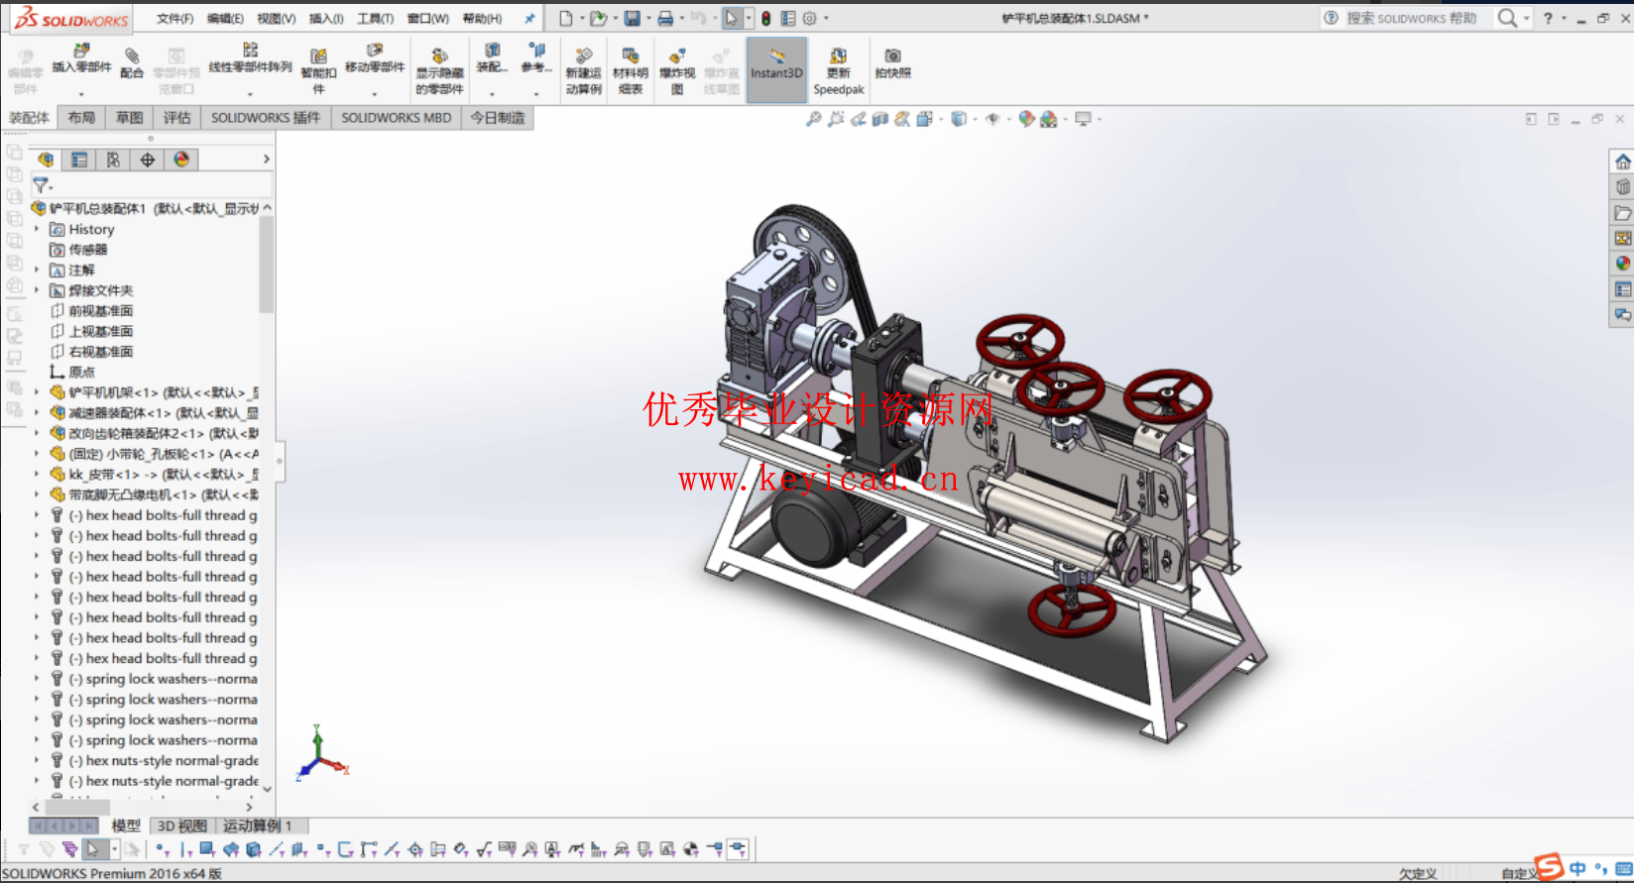Toggle the filter faces selection icon
This screenshot has height=883, width=1634.
pyautogui.click(x=207, y=849)
